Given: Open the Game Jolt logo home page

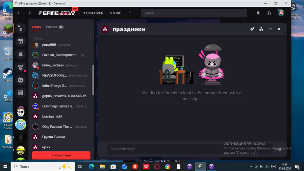Looking at the screenshot, I should pos(56,13).
